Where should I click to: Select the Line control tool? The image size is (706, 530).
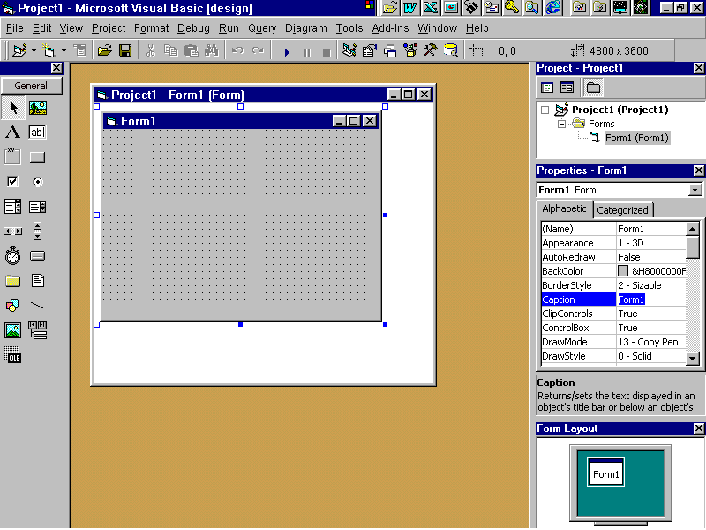(x=37, y=306)
